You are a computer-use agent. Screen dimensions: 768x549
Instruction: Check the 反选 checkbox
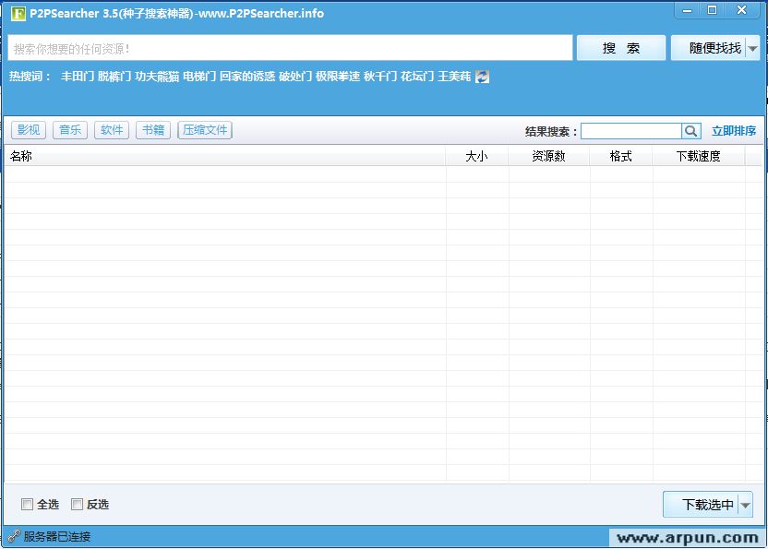click(x=77, y=504)
